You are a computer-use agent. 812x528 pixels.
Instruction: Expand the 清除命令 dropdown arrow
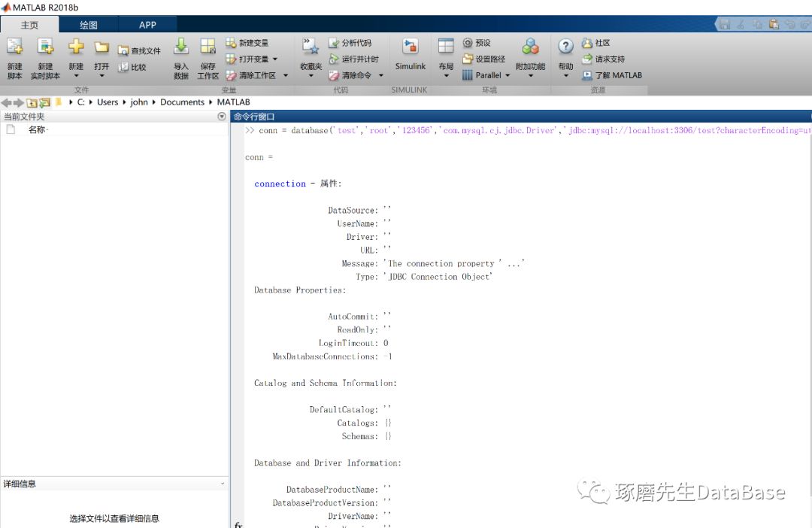380,75
